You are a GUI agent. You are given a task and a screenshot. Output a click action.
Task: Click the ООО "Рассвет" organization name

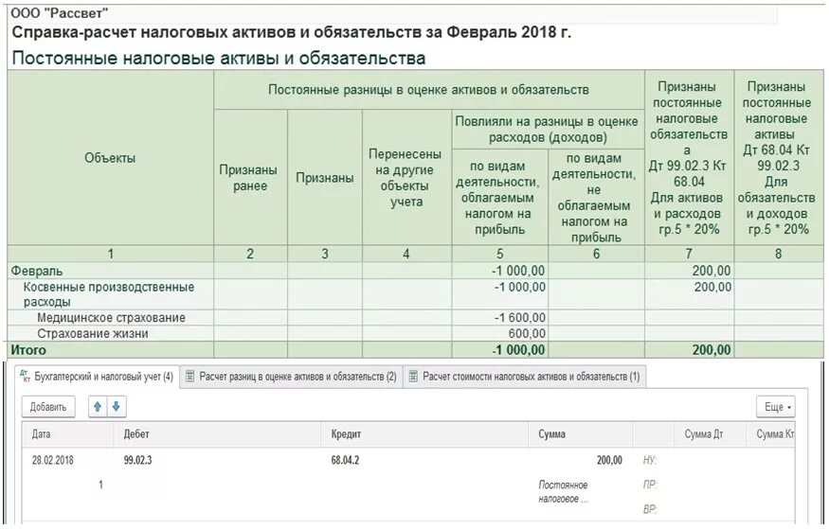click(x=59, y=13)
